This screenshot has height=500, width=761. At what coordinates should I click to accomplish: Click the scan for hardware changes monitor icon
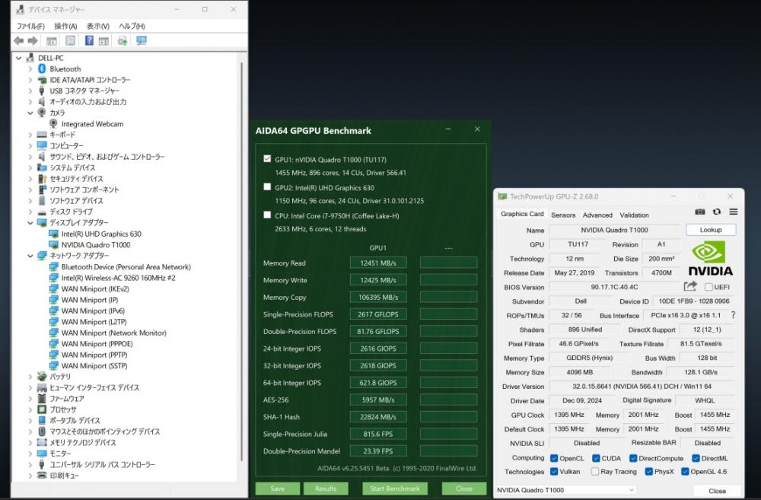click(142, 41)
